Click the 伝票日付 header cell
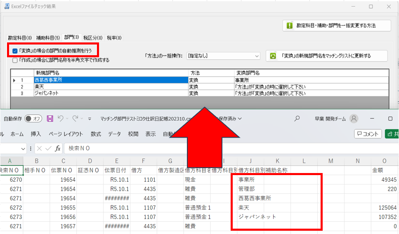The height and width of the screenshot is (234, 399). point(116,171)
